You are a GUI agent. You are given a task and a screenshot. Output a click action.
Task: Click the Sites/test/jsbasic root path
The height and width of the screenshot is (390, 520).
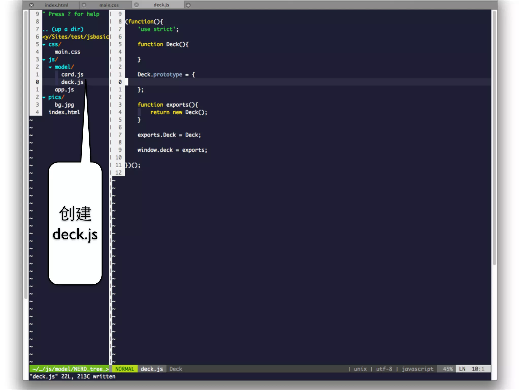[76, 37]
